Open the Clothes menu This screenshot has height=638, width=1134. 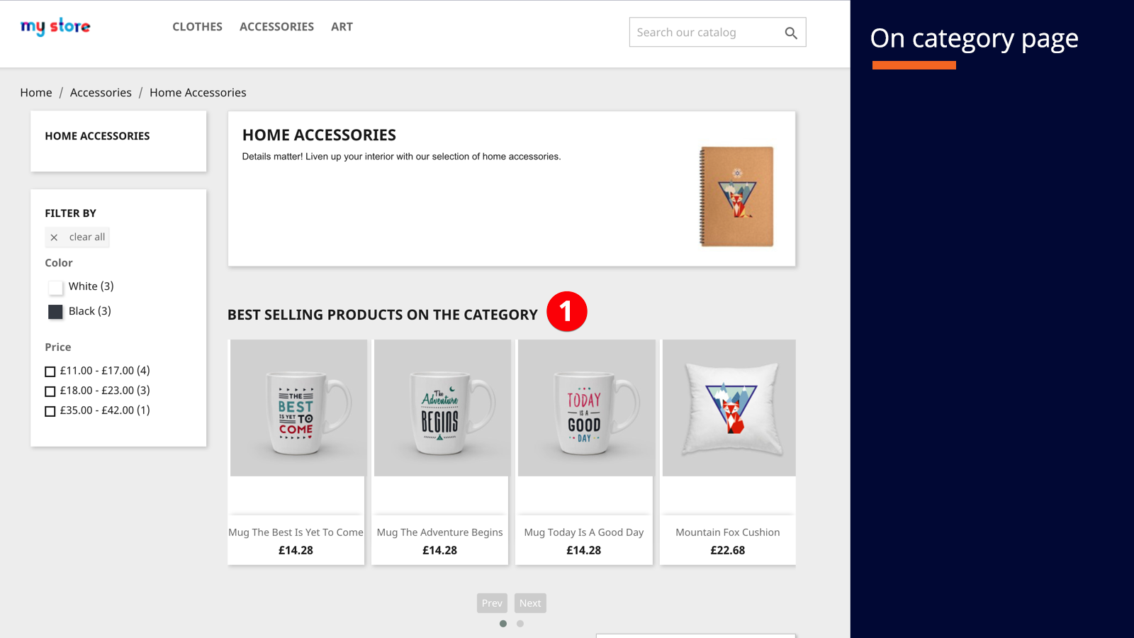tap(198, 27)
